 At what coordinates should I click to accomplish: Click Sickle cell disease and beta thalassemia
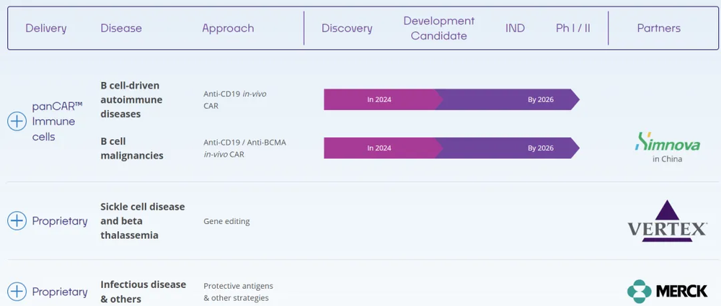point(142,221)
